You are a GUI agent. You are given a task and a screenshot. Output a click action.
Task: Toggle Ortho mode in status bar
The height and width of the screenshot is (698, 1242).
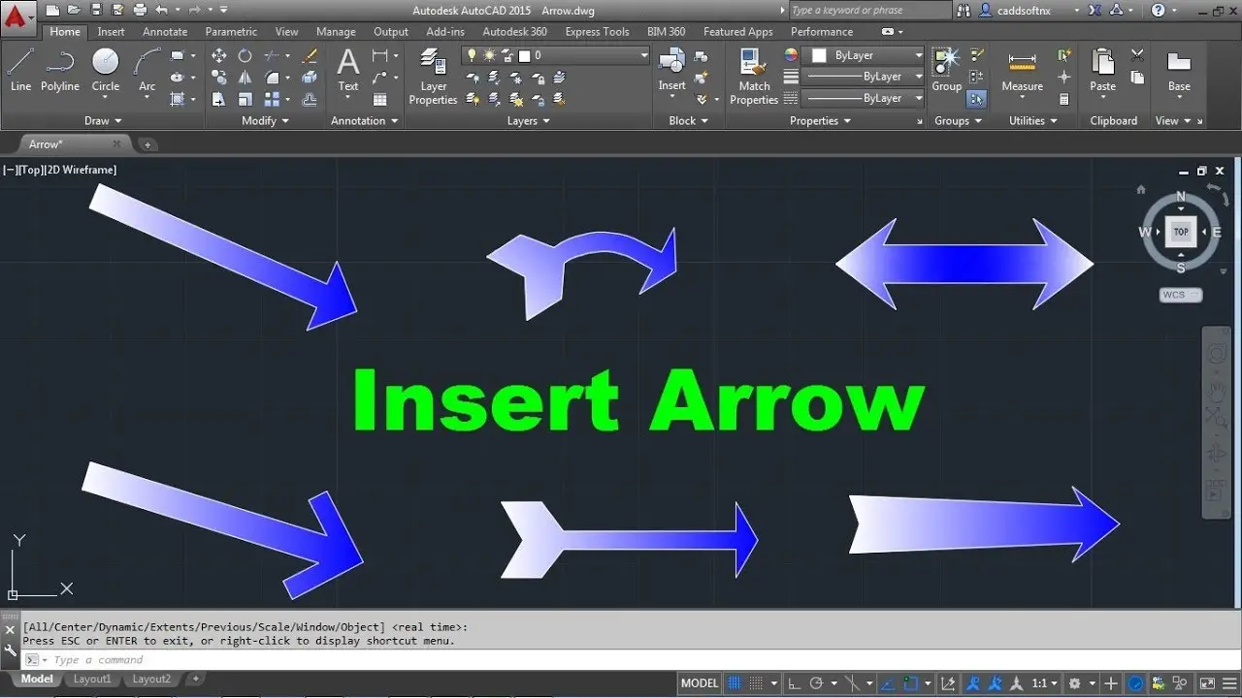pos(794,683)
